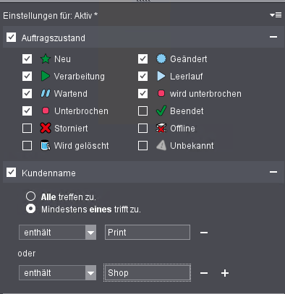Viewport: 285px width, 294px height.
Task: Click the blue Geändert circle icon
Action: click(161, 59)
